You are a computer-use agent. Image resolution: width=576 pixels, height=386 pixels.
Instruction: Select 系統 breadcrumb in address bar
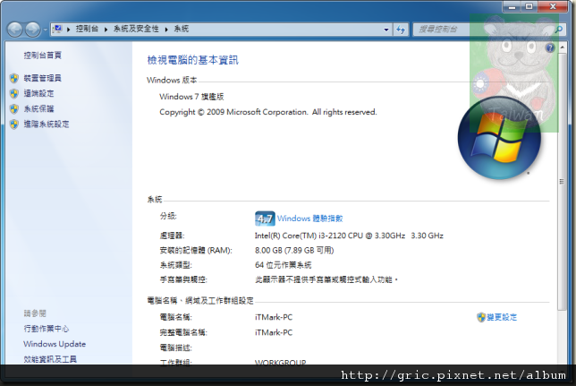click(x=181, y=29)
